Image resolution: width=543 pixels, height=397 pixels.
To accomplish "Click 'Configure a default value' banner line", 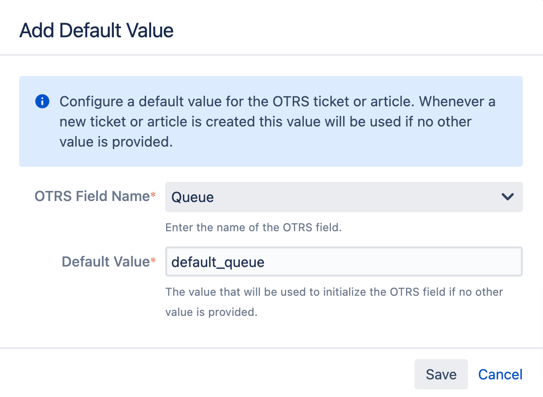I will pos(278,101).
